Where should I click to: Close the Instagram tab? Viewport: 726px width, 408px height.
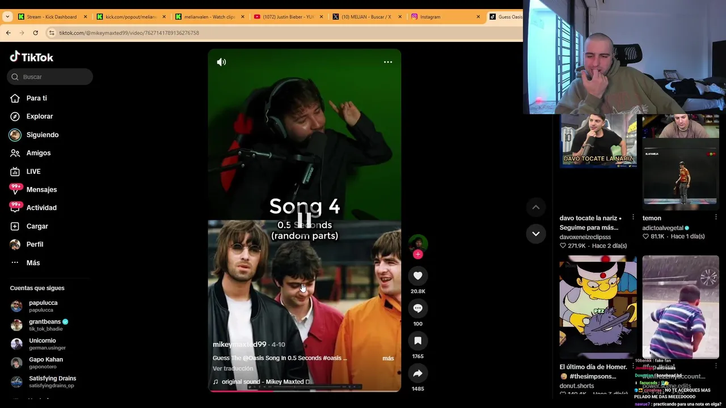tap(478, 17)
